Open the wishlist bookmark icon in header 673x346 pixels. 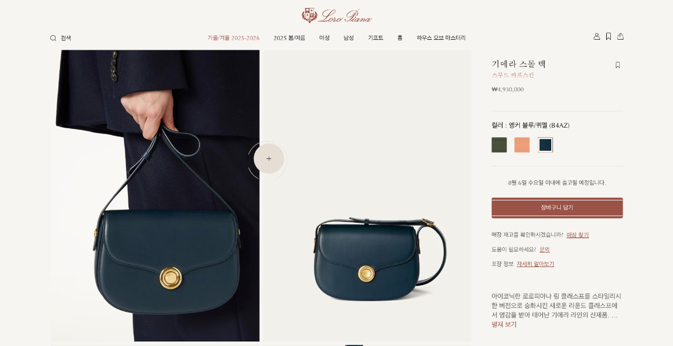click(x=609, y=36)
